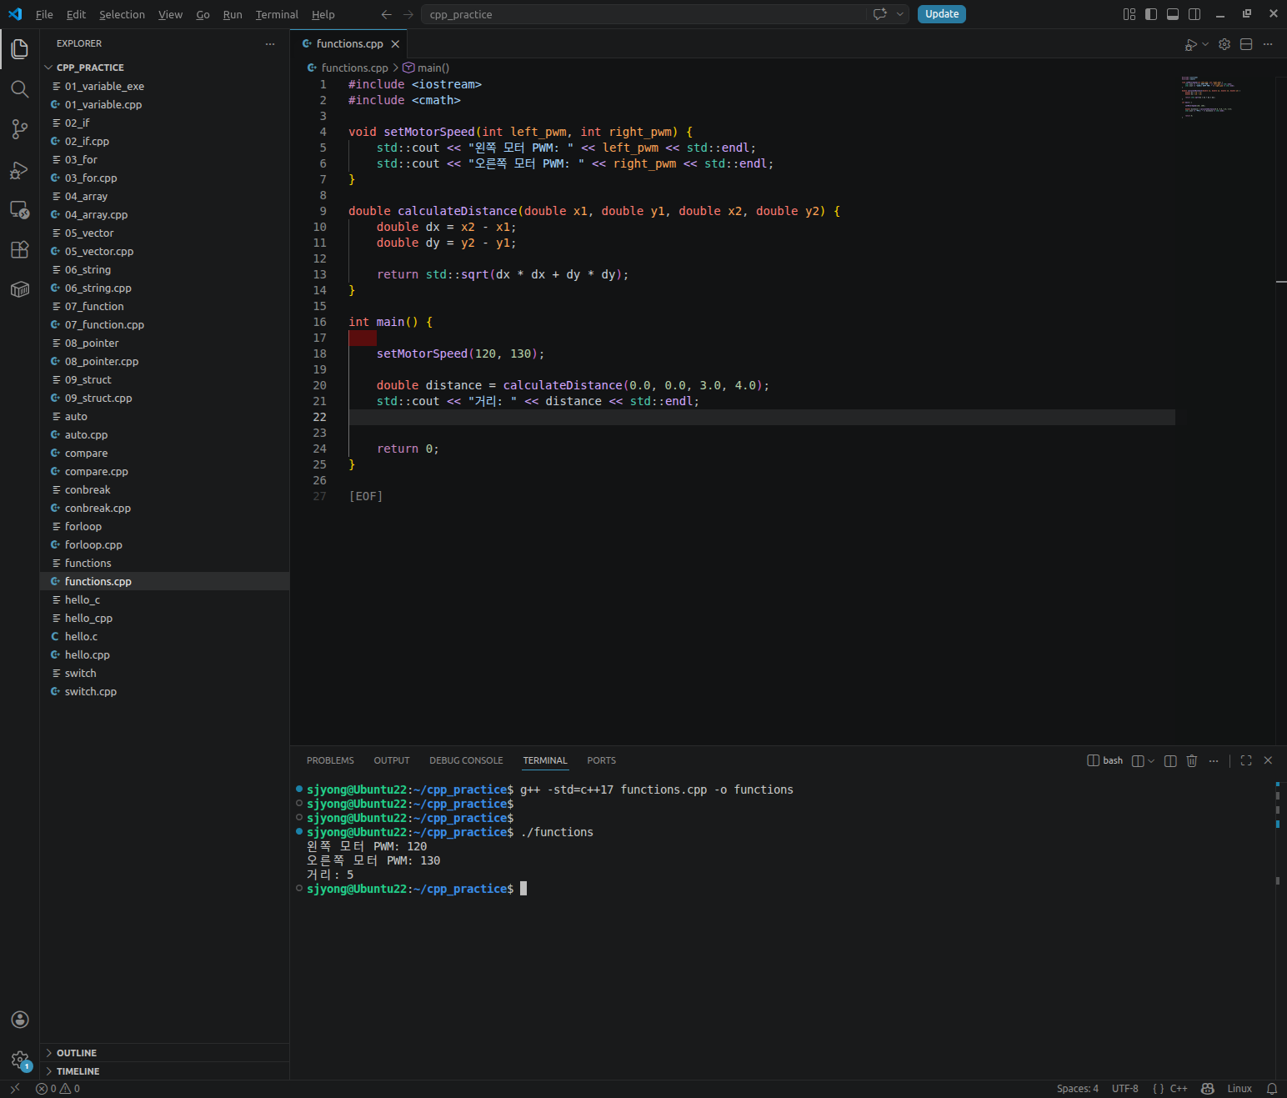1287x1098 pixels.
Task: Open Run and Debug view icon
Action: (x=20, y=170)
